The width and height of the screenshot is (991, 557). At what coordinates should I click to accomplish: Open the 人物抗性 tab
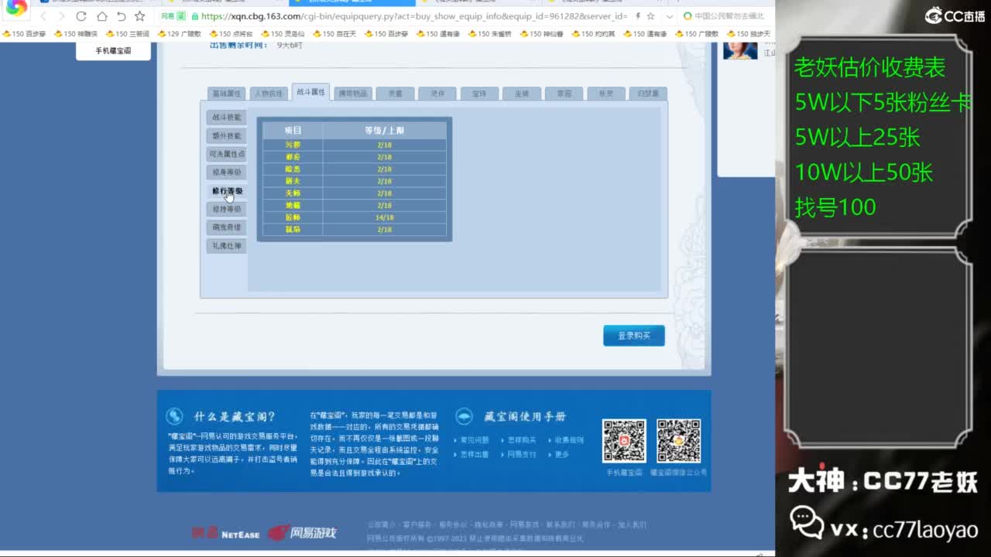point(269,94)
